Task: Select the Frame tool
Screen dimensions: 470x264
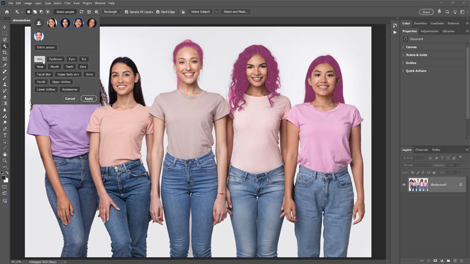Action: click(x=5, y=59)
